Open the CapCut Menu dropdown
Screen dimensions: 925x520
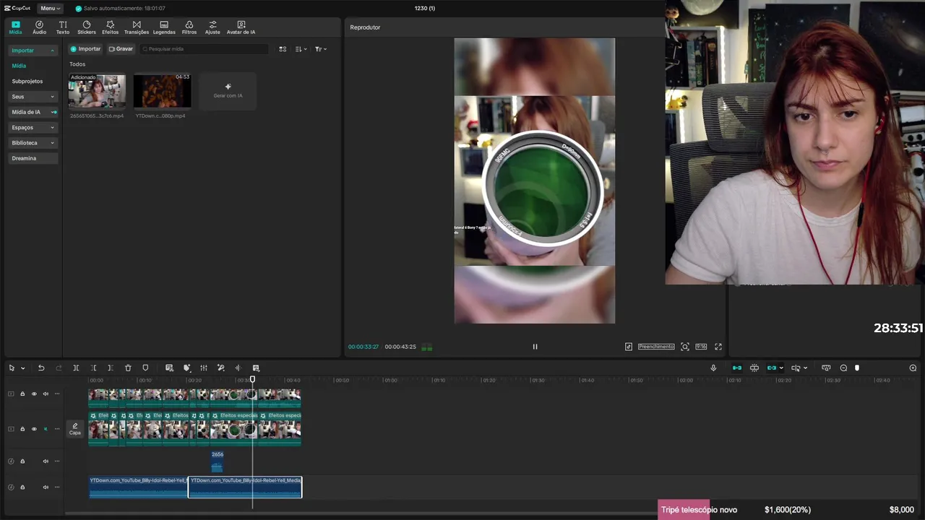click(50, 8)
